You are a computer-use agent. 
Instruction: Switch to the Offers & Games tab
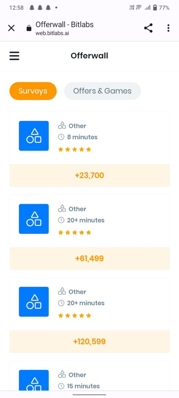tap(103, 91)
